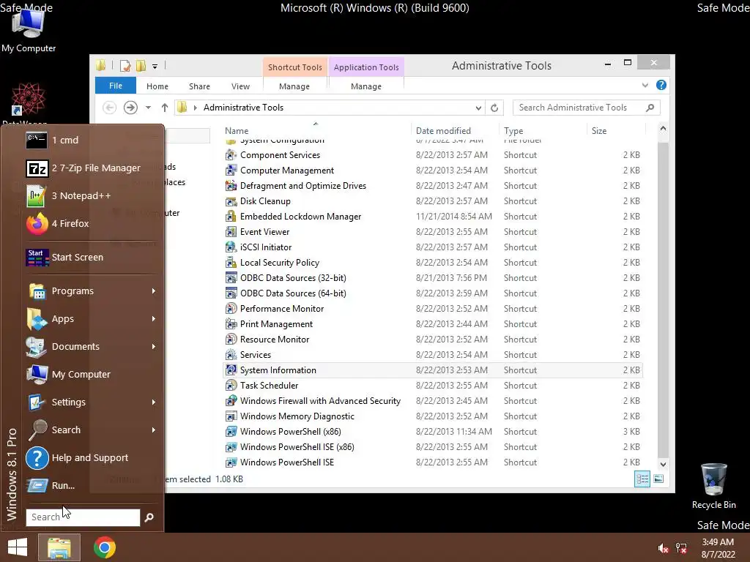The height and width of the screenshot is (562, 750).
Task: Open the File ribbon tab
Action: point(116,86)
